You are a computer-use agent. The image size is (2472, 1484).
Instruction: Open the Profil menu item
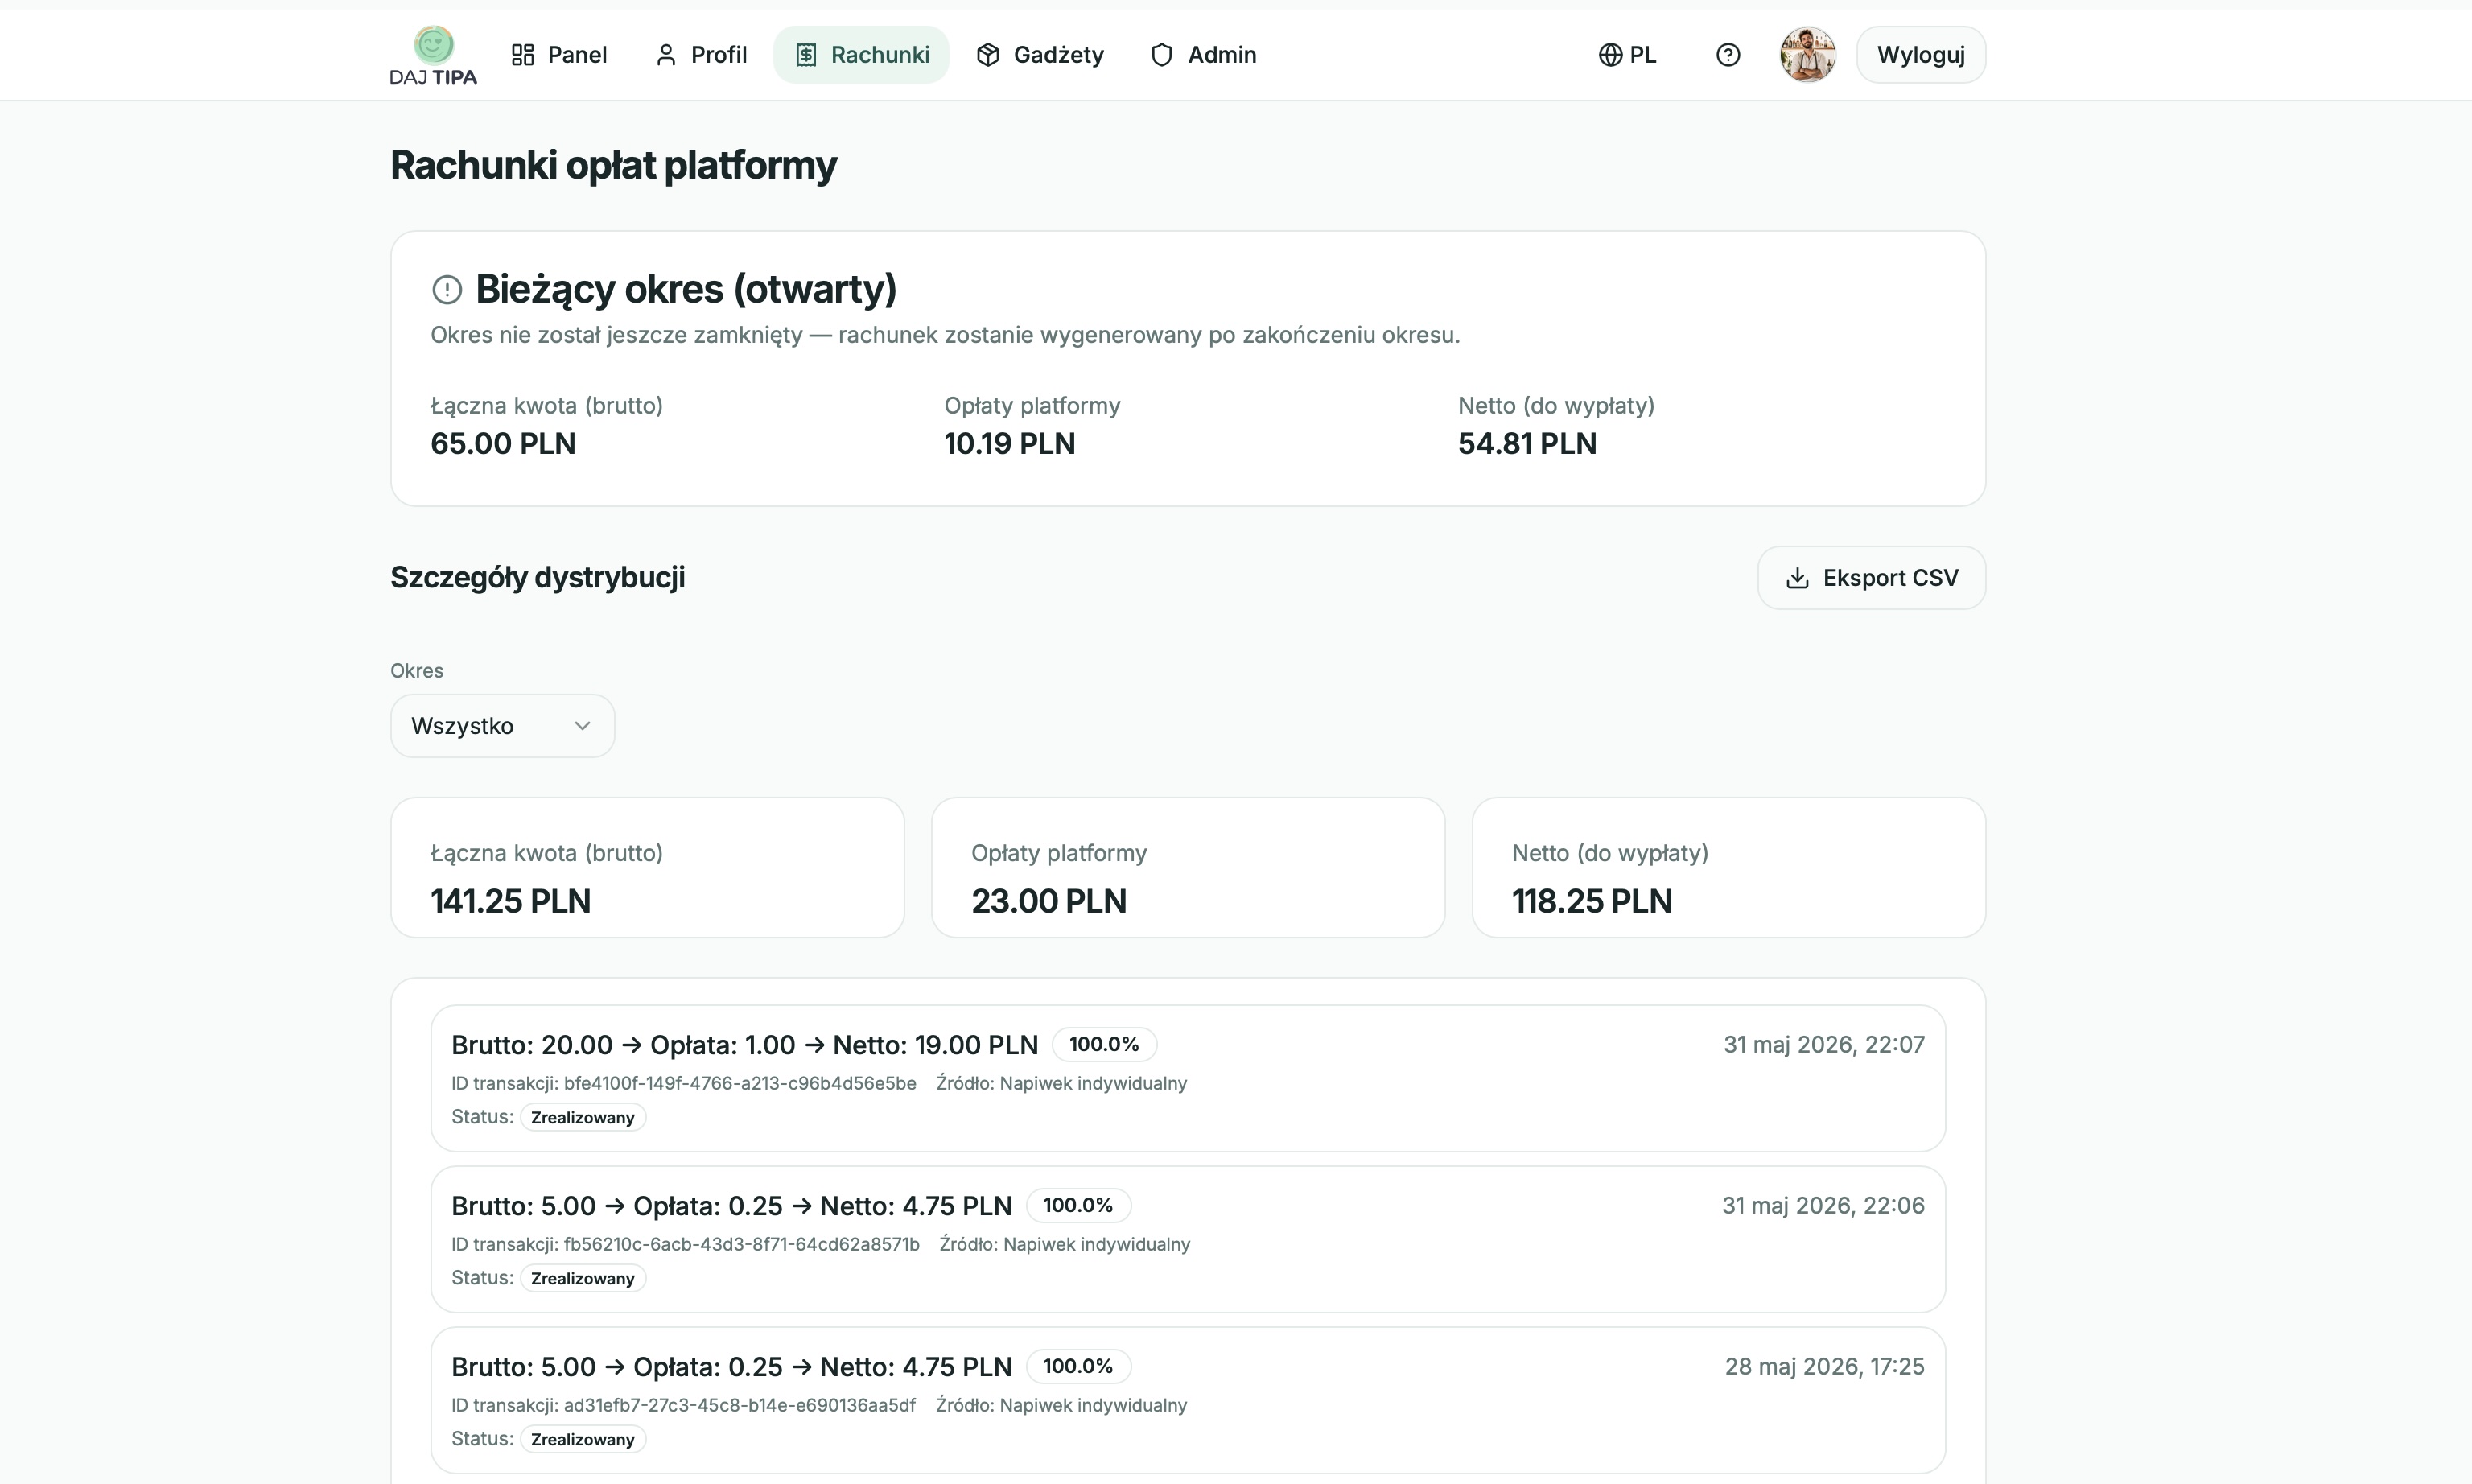pos(701,55)
